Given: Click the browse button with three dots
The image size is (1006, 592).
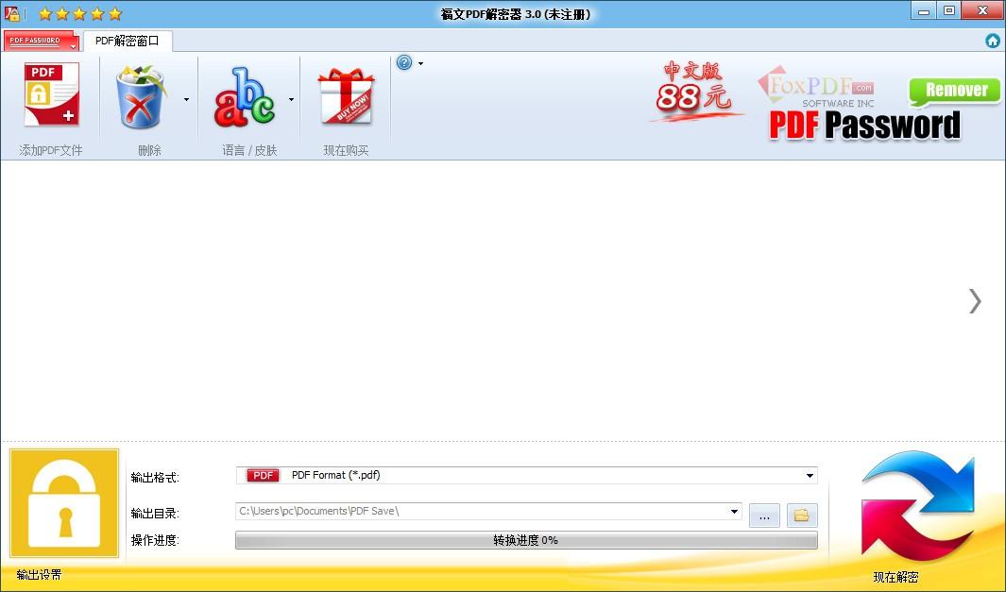Looking at the screenshot, I should coord(765,515).
